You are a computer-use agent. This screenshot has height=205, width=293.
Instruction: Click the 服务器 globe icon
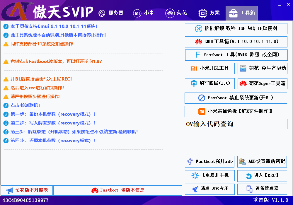coord(102,13)
